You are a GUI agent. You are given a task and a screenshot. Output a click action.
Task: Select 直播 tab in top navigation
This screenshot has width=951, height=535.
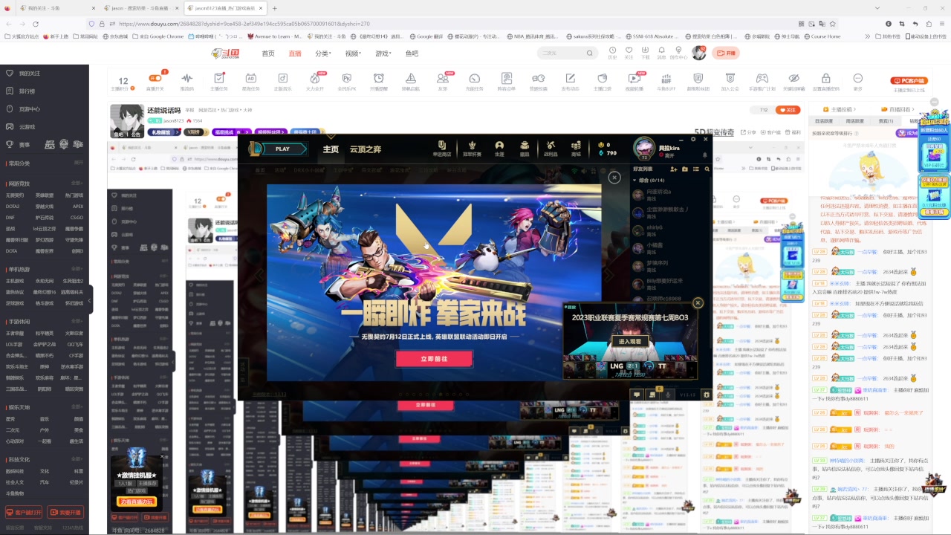295,53
